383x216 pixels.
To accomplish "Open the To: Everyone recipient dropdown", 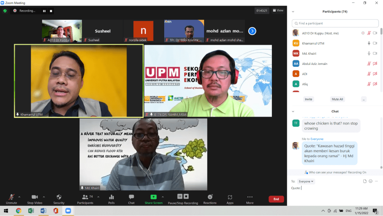I will tap(306, 181).
